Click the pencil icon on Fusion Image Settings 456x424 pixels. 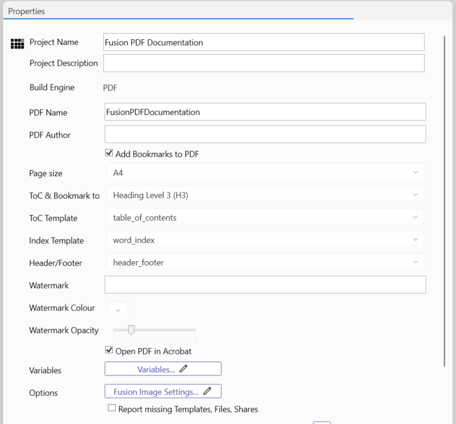(x=207, y=391)
